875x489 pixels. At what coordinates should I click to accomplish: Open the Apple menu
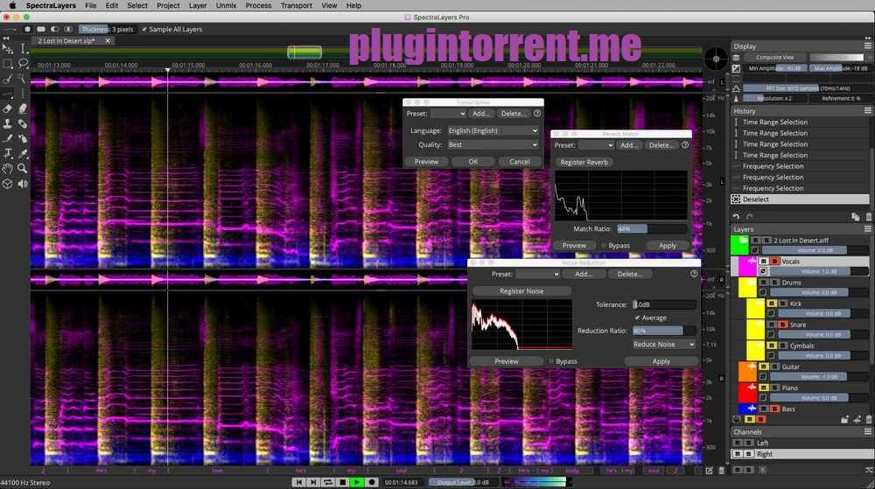pos(12,5)
